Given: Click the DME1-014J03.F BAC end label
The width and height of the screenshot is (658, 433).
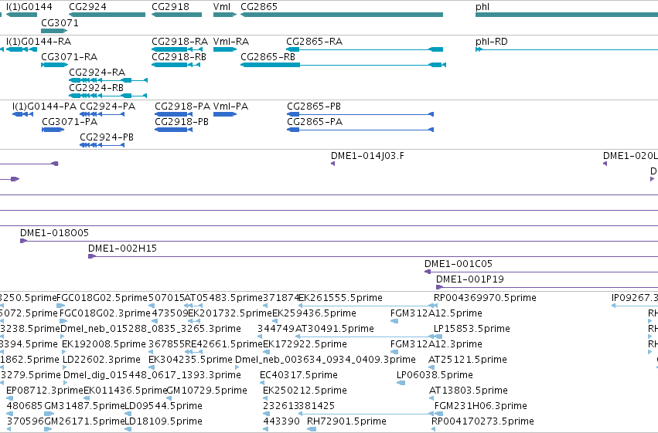Looking at the screenshot, I should (x=367, y=156).
